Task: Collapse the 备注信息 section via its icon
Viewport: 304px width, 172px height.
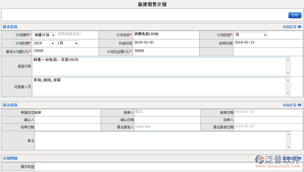Action: pos(299,105)
